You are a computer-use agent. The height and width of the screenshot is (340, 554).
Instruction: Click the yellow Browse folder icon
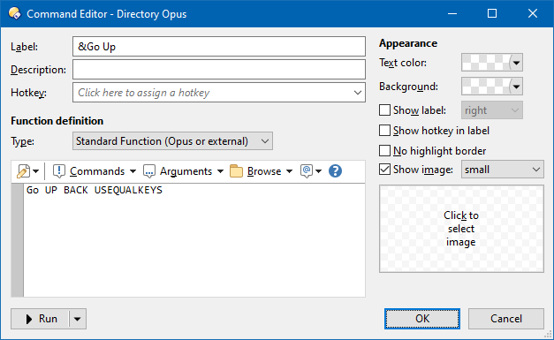[x=236, y=171]
